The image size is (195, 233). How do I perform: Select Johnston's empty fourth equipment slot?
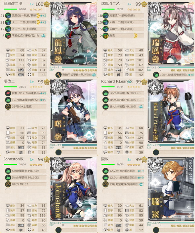click(x=8, y=191)
